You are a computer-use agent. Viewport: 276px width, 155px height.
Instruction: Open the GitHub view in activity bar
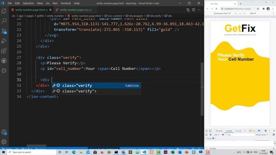4,61
